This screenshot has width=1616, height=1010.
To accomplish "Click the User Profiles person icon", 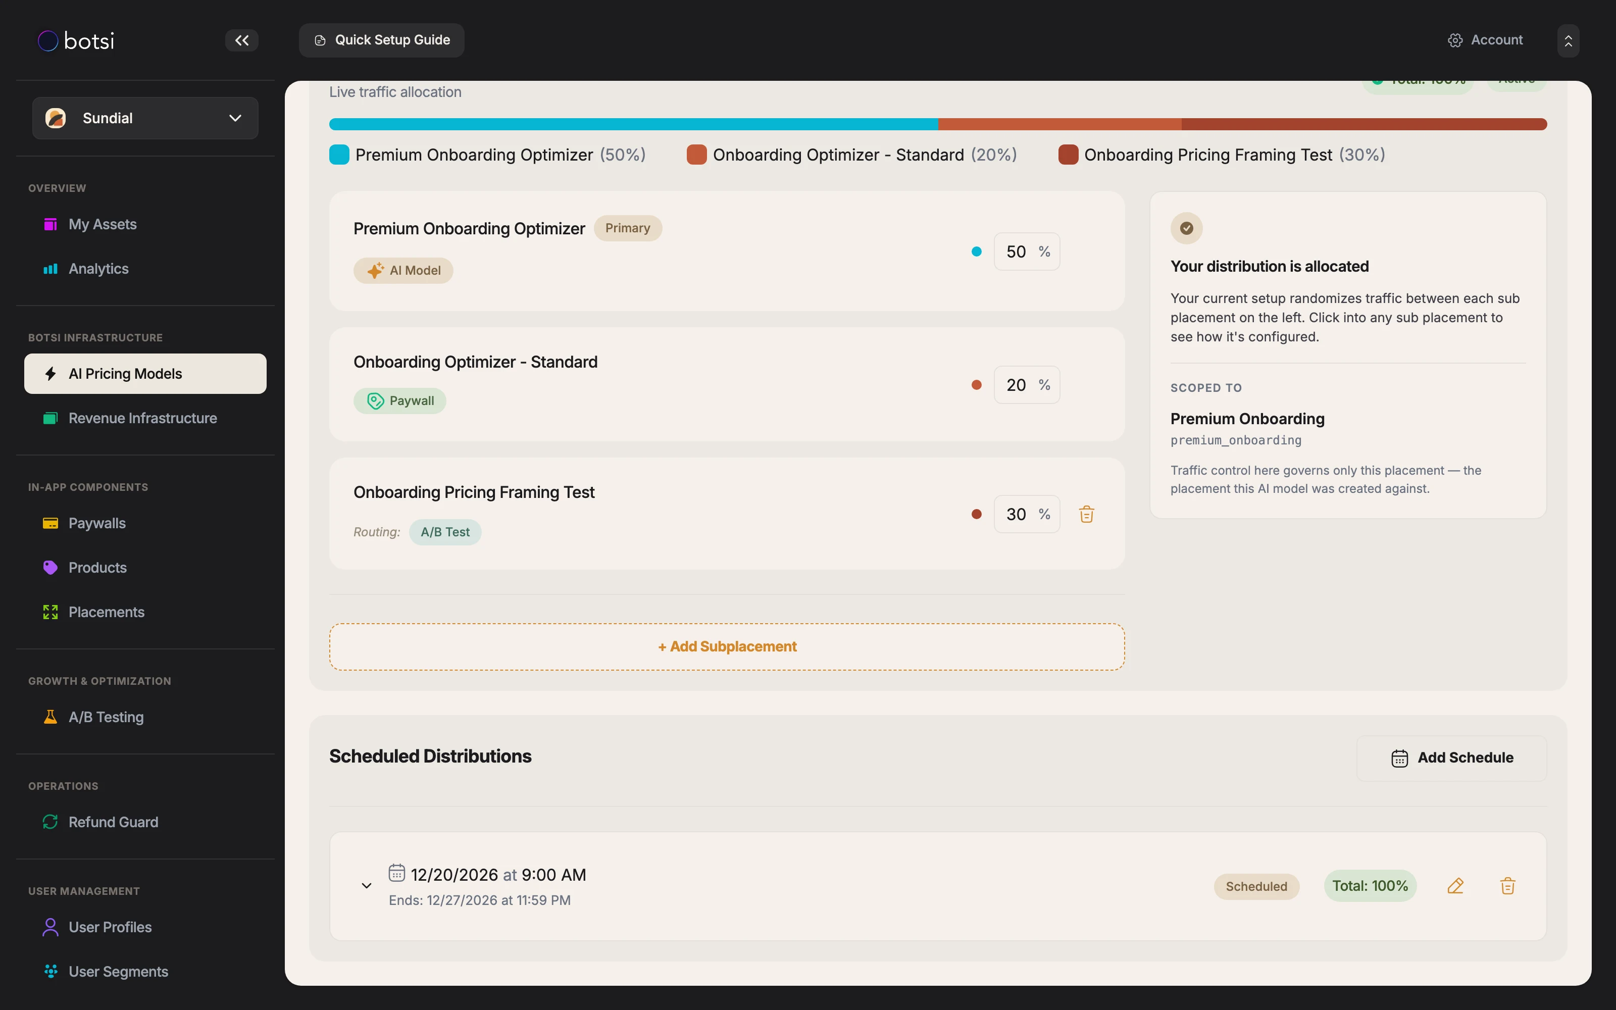I will point(50,927).
